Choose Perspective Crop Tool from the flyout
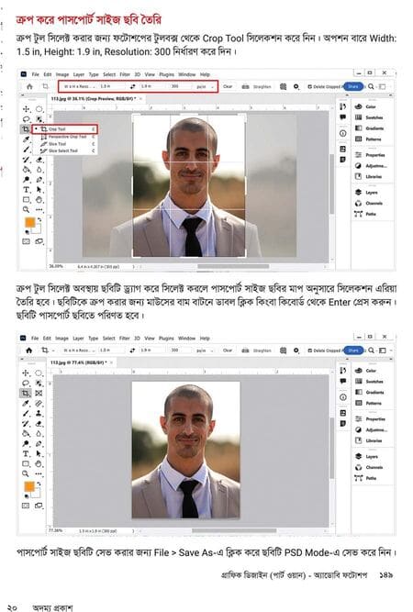413x612 pixels. (67, 137)
